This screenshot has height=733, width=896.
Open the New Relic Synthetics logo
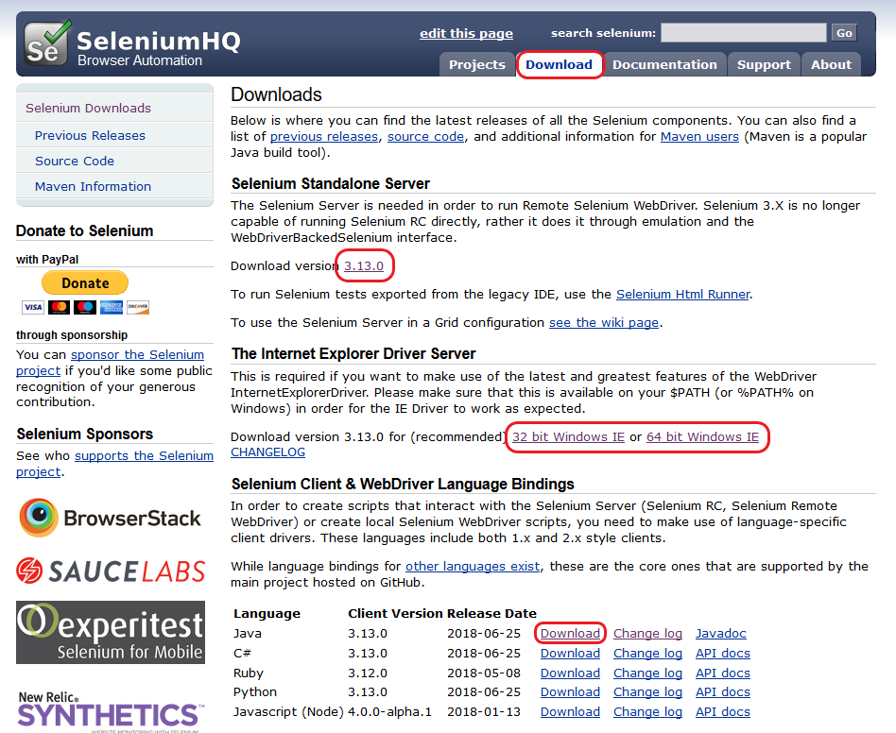pyautogui.click(x=111, y=711)
